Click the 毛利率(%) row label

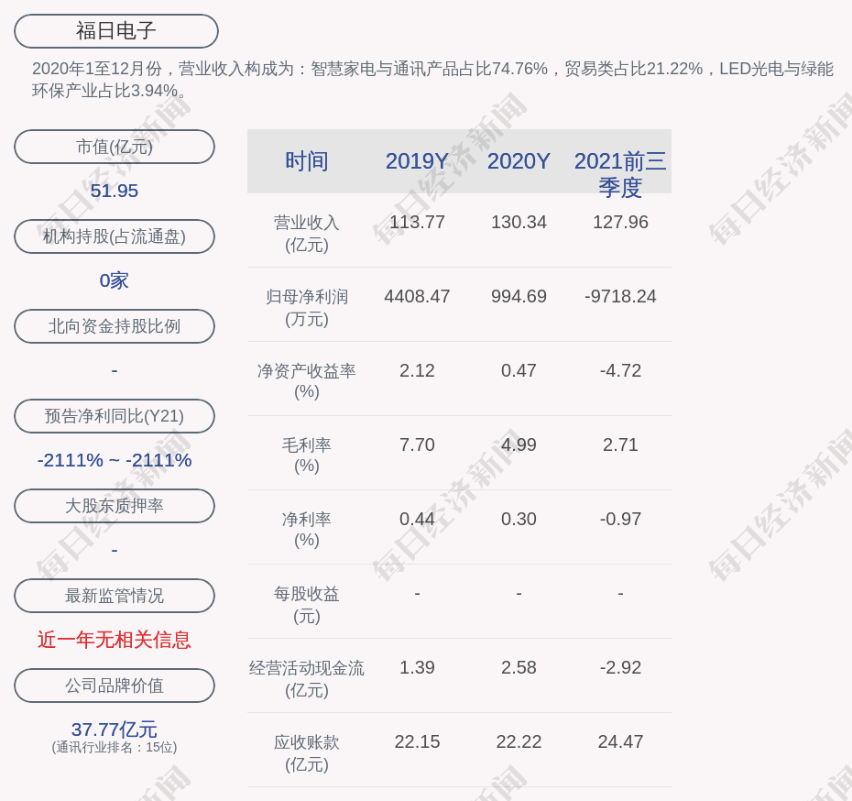tap(307, 455)
